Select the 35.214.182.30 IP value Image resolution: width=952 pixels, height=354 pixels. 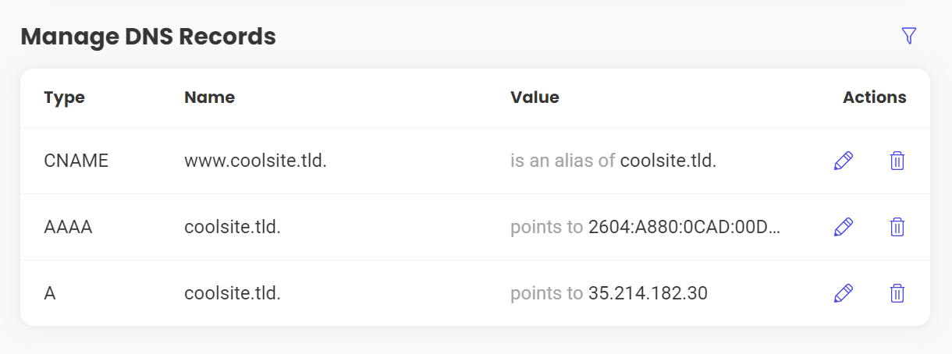coord(648,294)
